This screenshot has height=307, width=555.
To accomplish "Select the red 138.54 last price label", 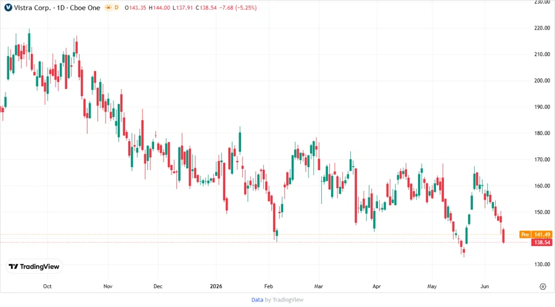I will [542, 242].
